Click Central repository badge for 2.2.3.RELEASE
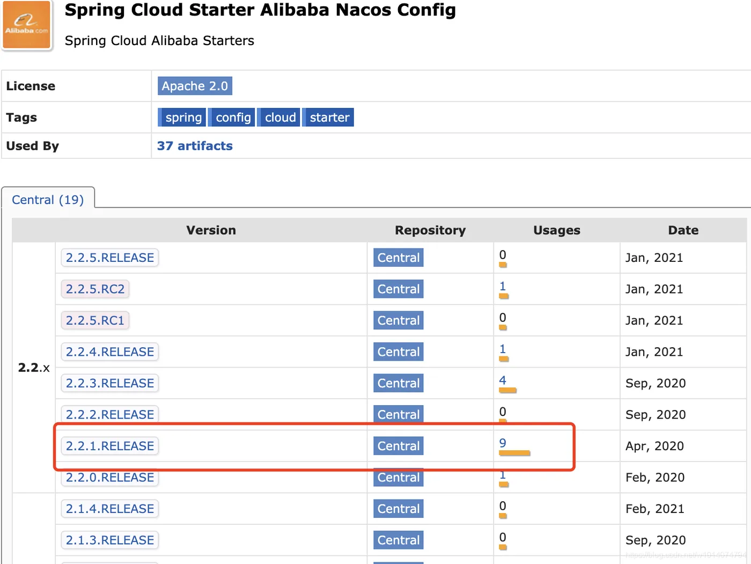Screen dimensions: 751x564 [x=399, y=383]
